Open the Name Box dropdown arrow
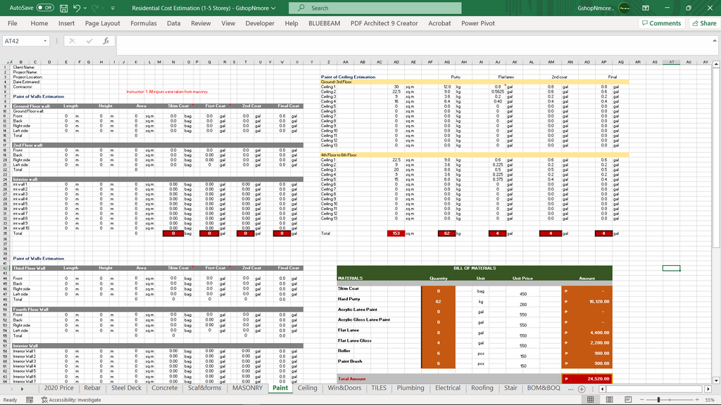Viewport: 721px width, 405px height. (45, 41)
